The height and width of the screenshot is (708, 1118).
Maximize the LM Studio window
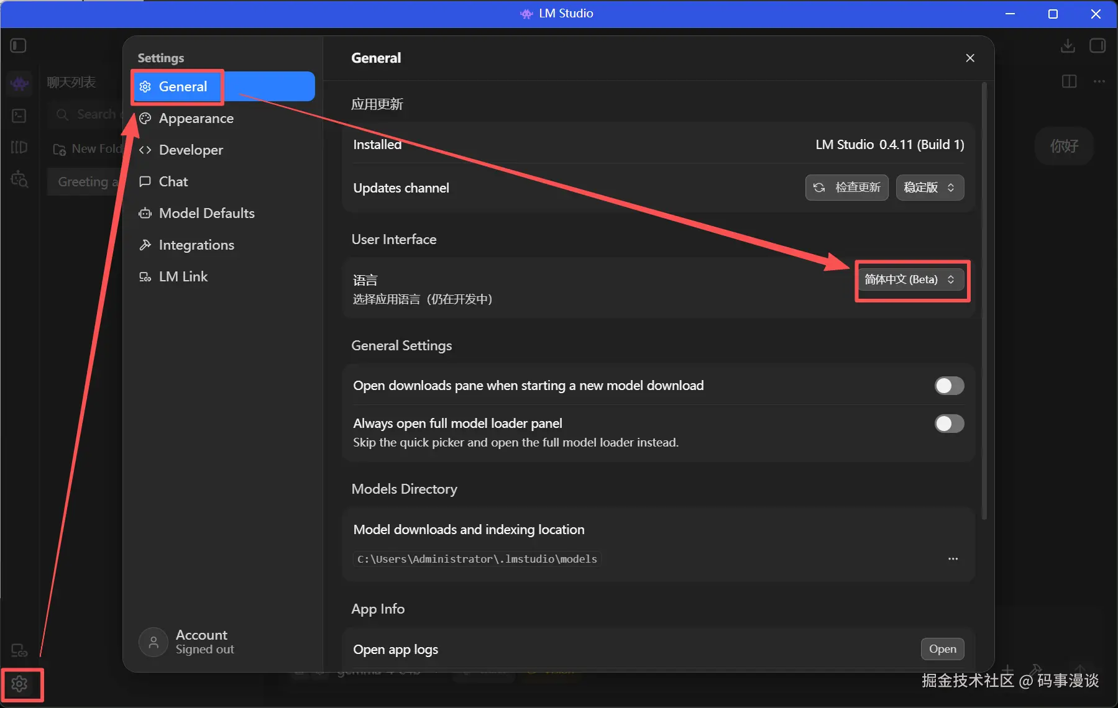(x=1053, y=14)
